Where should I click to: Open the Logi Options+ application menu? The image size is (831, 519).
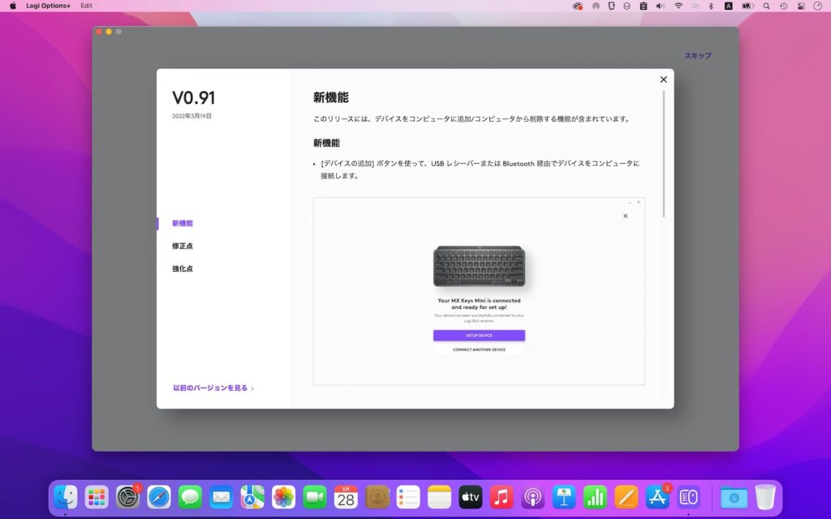click(47, 6)
